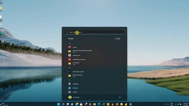Open AMD Radeon Software icon

coord(70,59)
